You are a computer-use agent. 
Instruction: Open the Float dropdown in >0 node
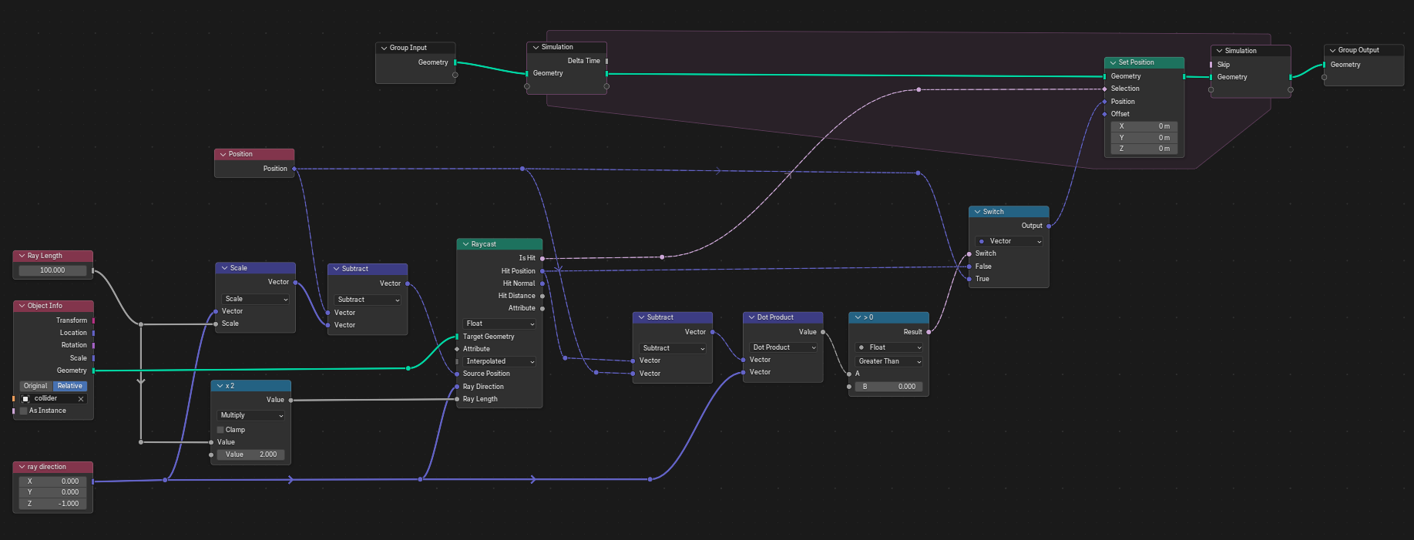pos(888,347)
